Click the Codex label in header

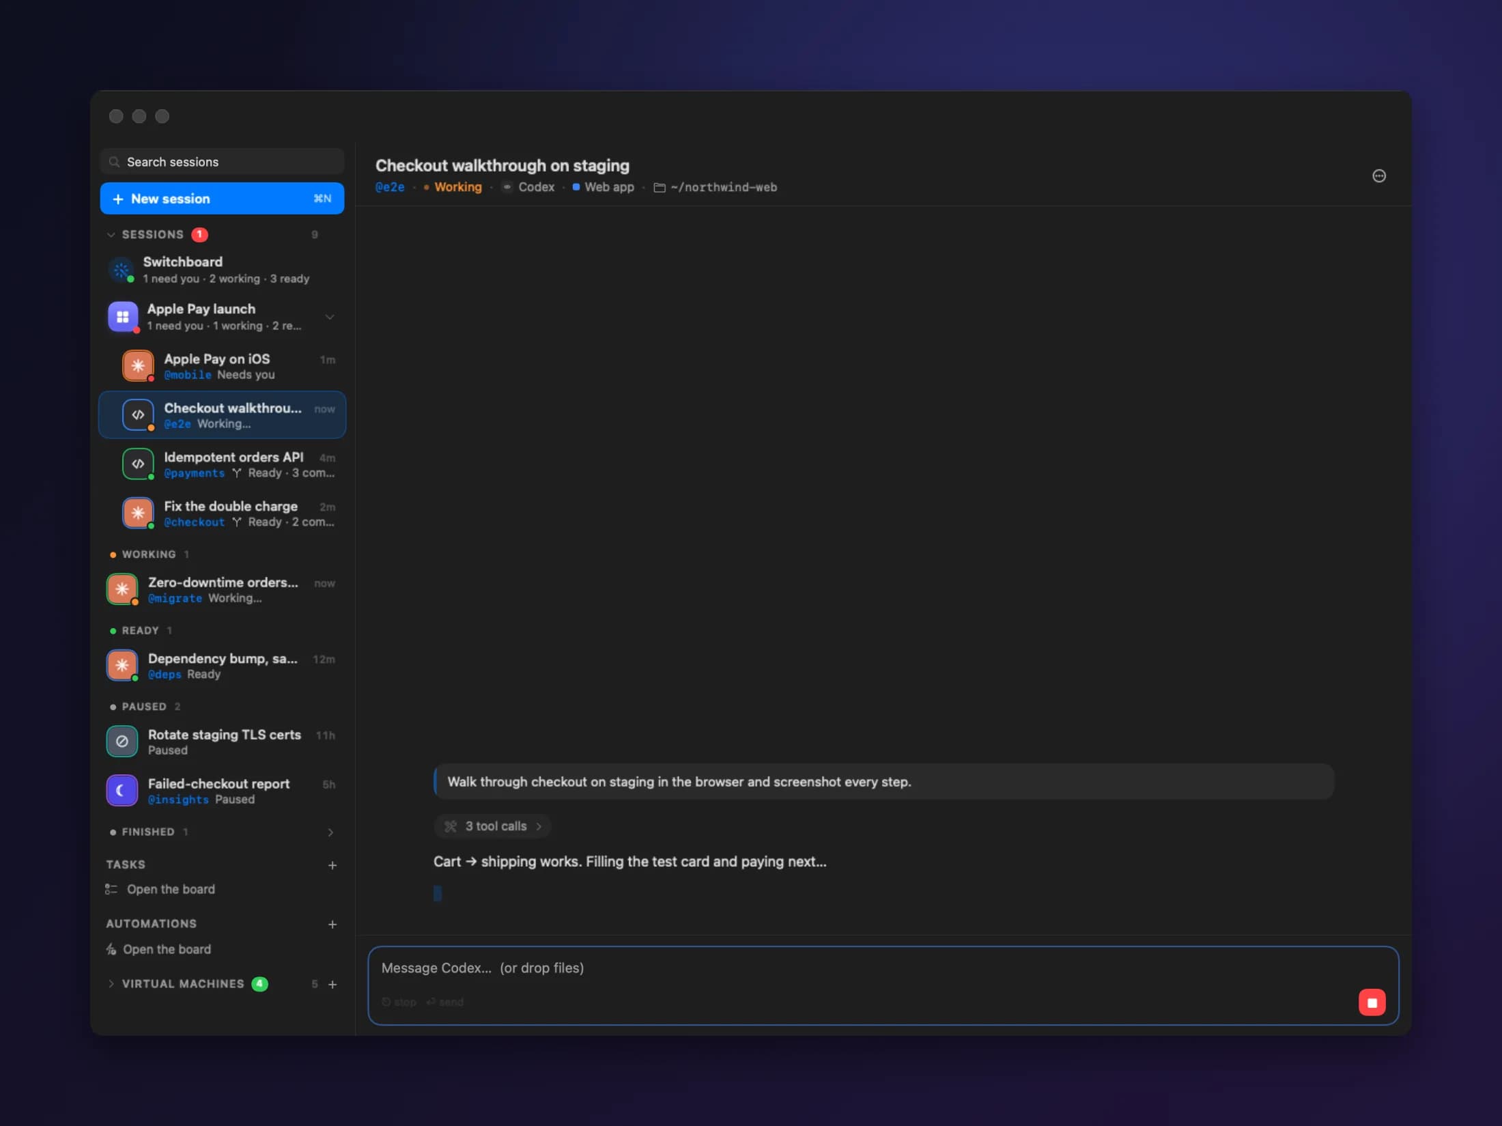tap(536, 187)
